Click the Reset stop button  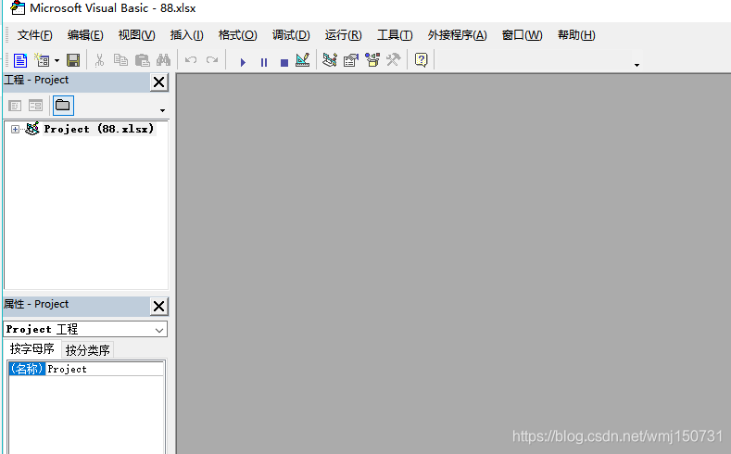click(284, 62)
